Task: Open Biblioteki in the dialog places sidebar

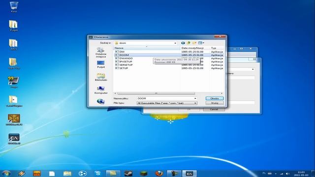Action: click(x=101, y=77)
